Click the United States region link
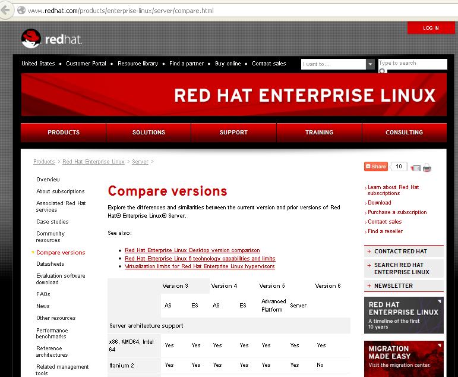Screen dimensions: 458x377 coord(38,64)
